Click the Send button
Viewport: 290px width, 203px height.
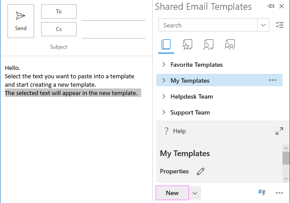point(21,21)
